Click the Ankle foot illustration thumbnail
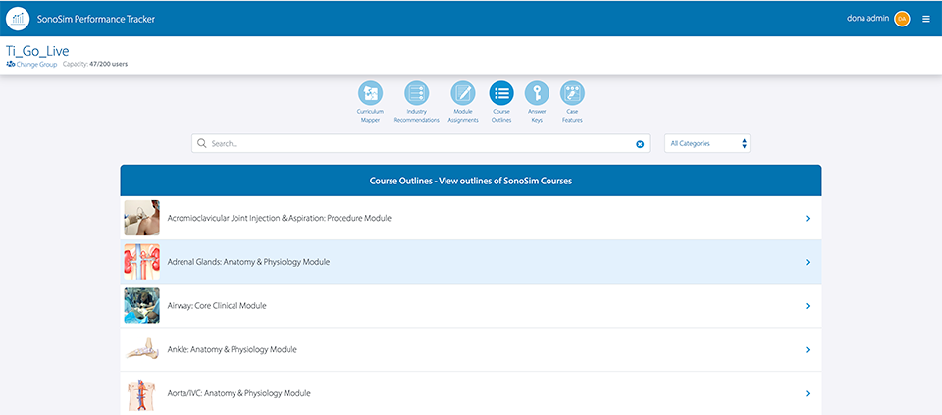The width and height of the screenshot is (942, 415). [x=141, y=349]
